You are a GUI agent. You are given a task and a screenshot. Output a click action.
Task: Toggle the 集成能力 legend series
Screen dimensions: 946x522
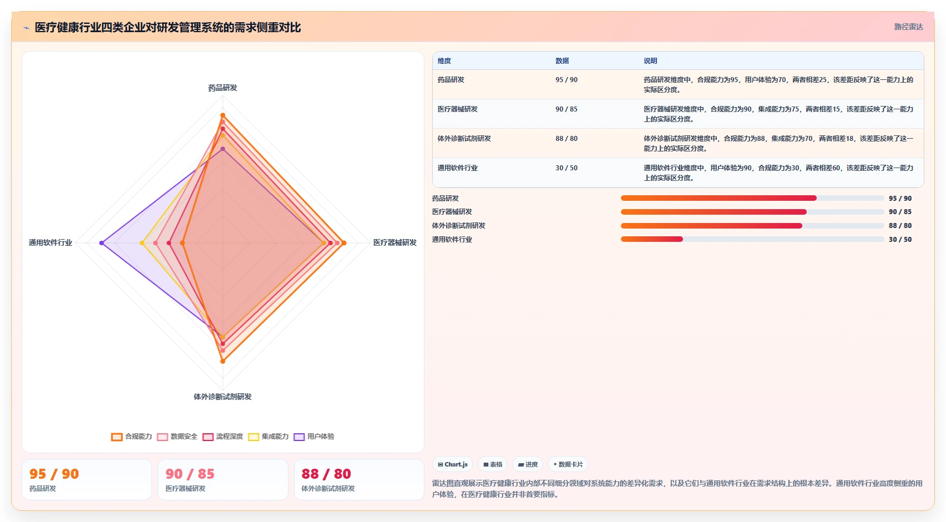point(268,437)
